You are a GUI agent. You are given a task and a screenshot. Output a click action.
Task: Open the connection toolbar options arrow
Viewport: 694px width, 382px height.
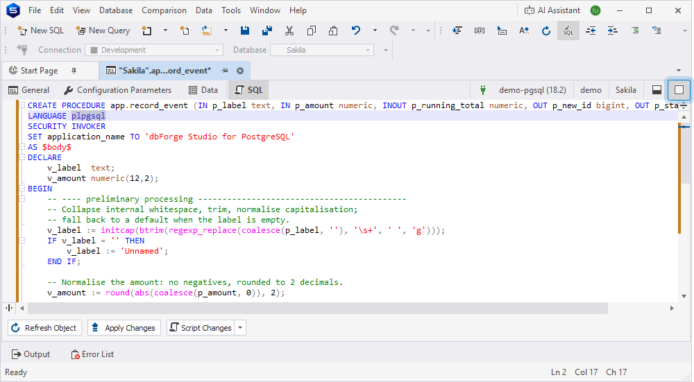[x=385, y=50]
